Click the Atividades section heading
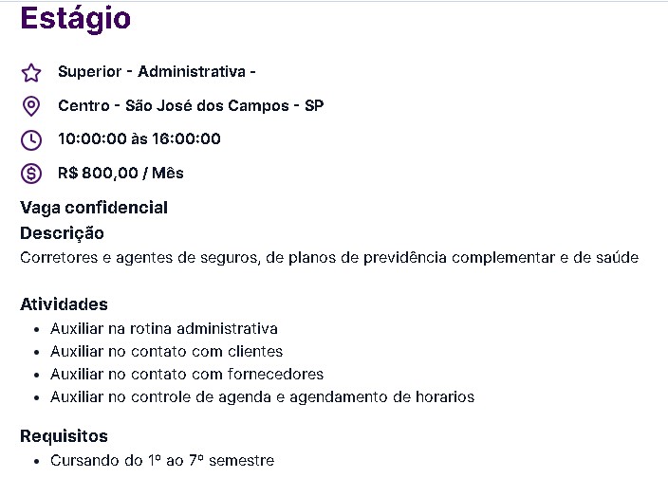Screen dimensions: 668x478 [64, 304]
